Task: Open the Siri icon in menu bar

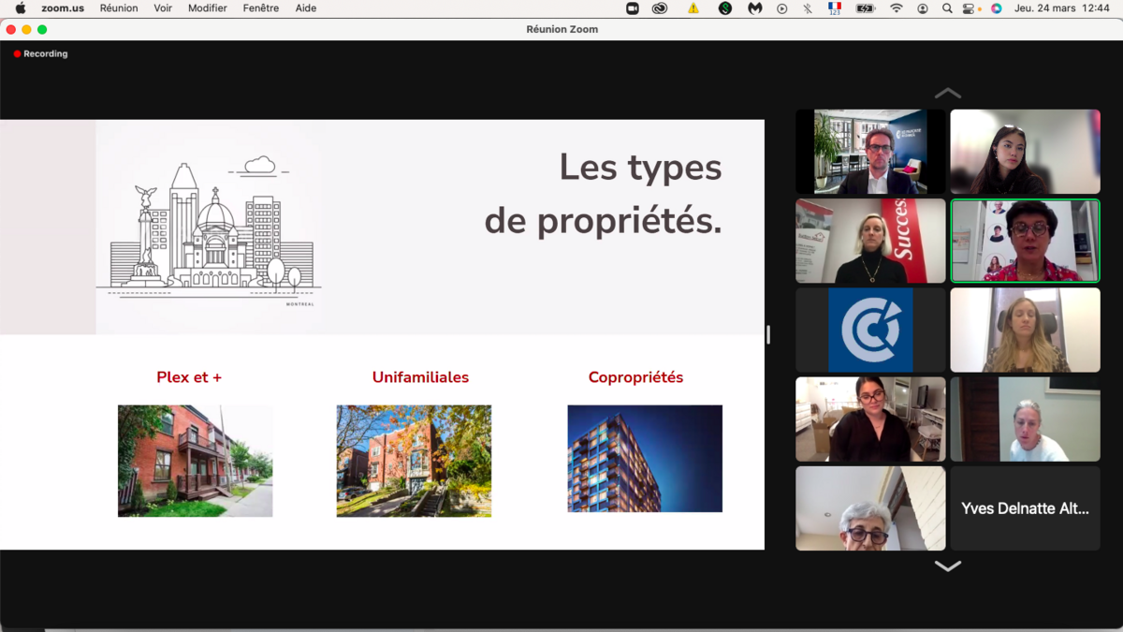Action: (x=997, y=8)
